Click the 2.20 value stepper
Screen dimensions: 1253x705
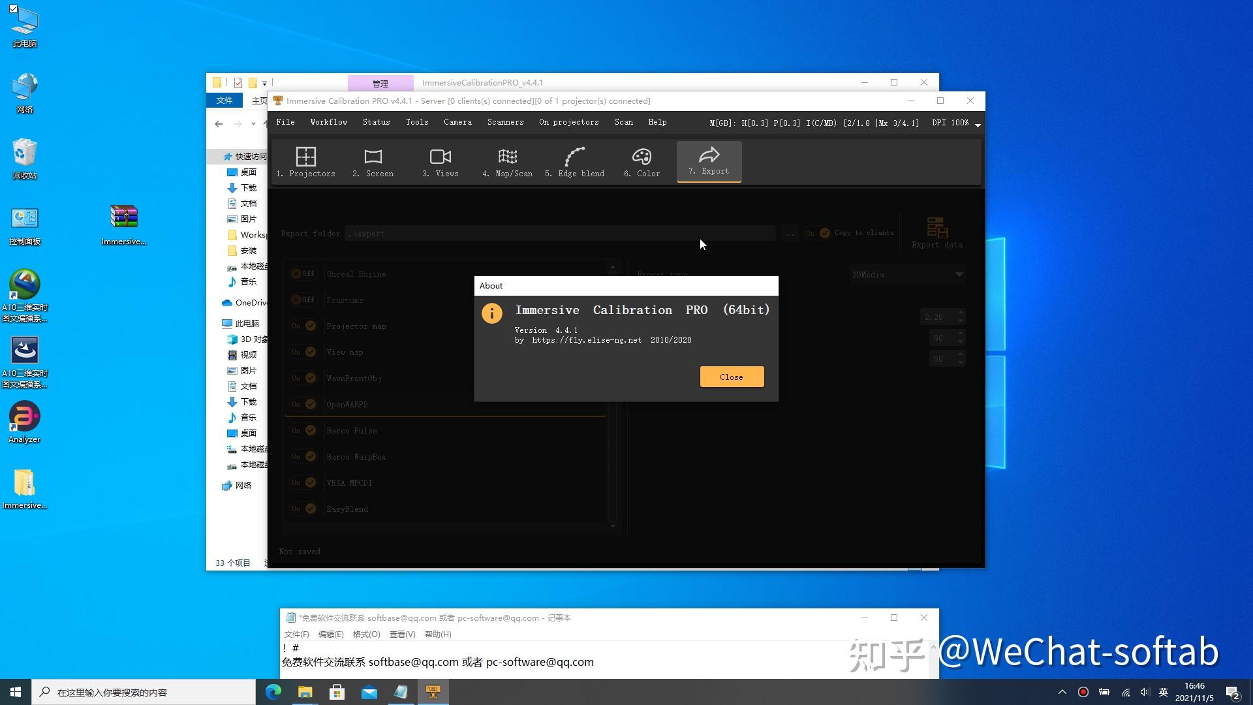point(961,317)
